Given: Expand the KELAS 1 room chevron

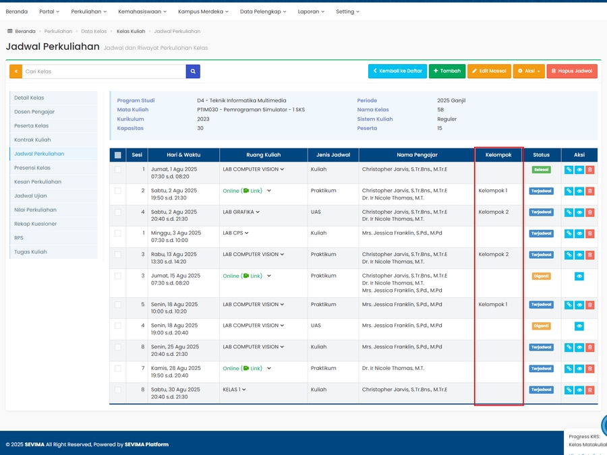Looking at the screenshot, I should point(243,390).
